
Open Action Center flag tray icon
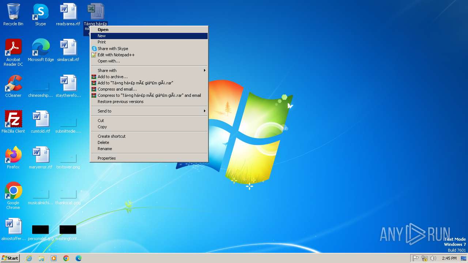coord(416,258)
